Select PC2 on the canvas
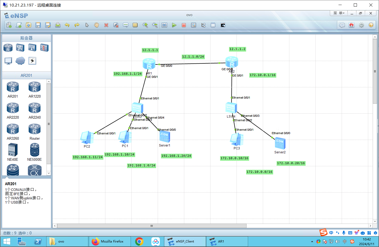Screen dimensions: 379x247 point(87,138)
